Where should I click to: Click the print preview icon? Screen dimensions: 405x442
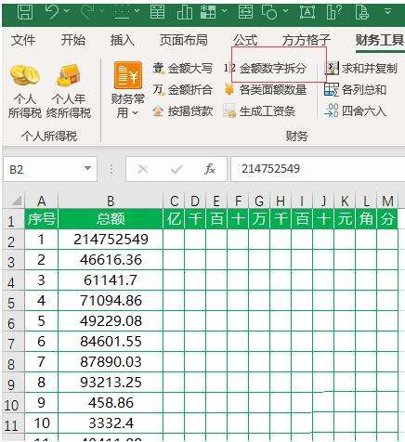pos(362,12)
